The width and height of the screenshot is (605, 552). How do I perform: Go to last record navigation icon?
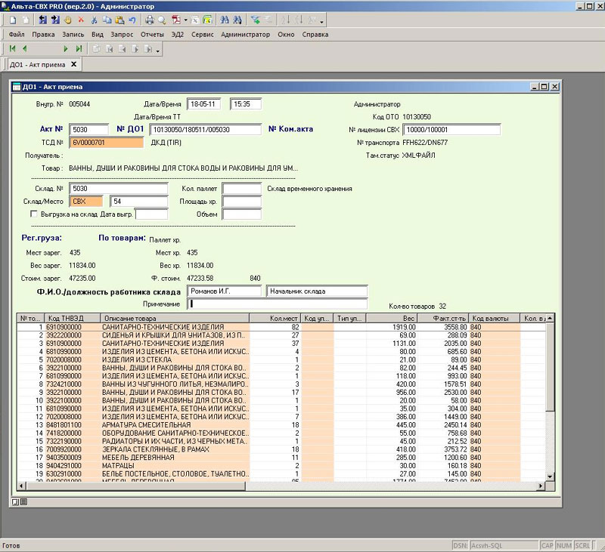[79, 48]
